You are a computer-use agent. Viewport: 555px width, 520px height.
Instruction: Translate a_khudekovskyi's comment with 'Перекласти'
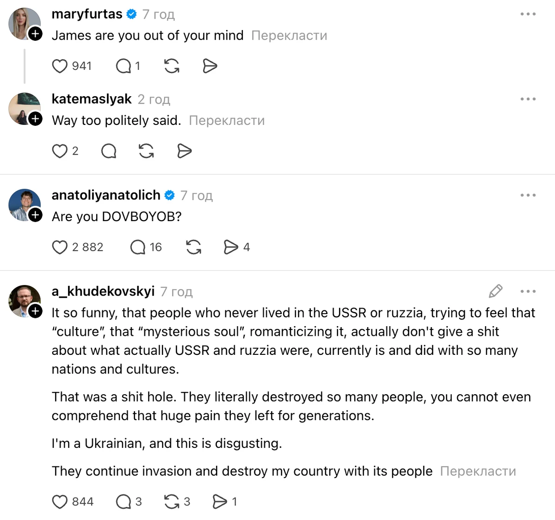tap(478, 471)
